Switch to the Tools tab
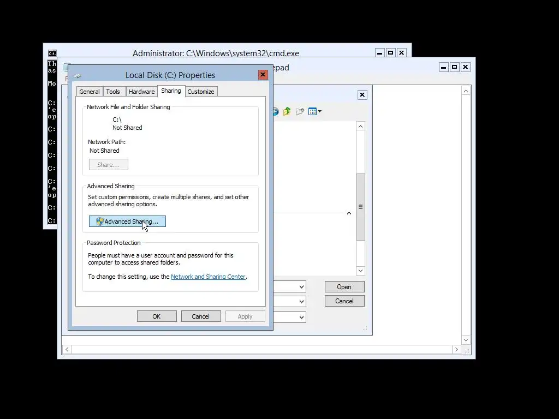559x419 pixels. (114, 92)
